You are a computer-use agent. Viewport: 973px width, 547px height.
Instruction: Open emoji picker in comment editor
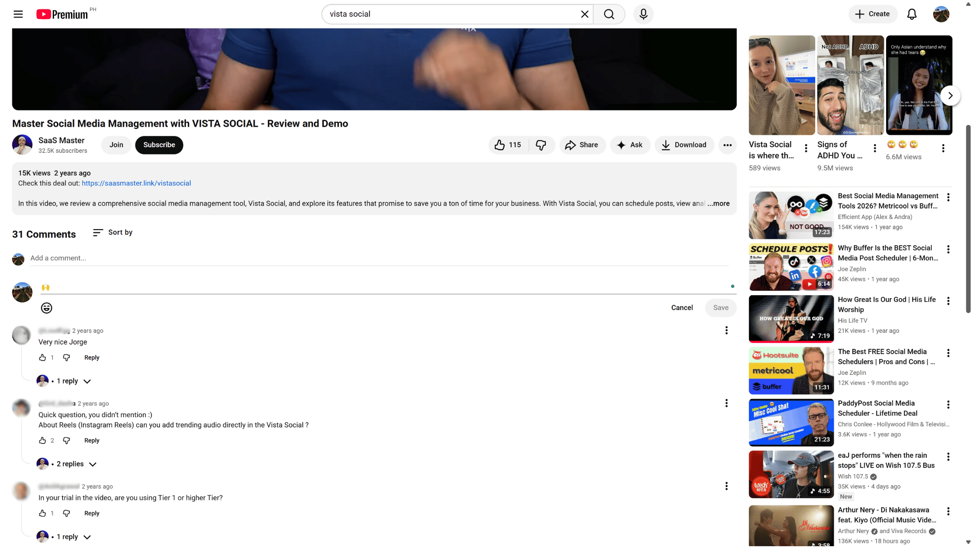coord(46,308)
